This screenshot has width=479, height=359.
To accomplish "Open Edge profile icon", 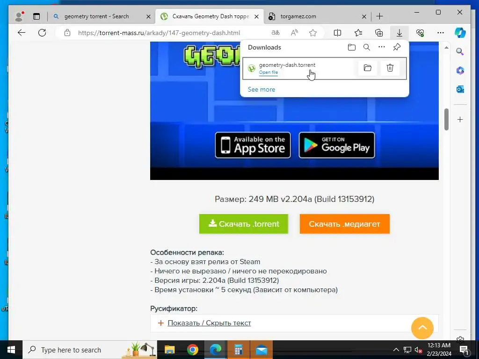I will [x=19, y=16].
